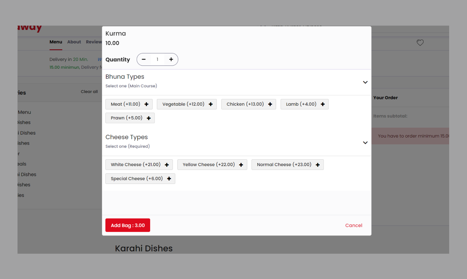The width and height of the screenshot is (467, 279).
Task: Select Normal Cheese (+23.00) option
Action: (284, 165)
